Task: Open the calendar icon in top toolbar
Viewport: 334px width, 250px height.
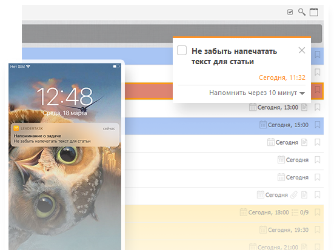Action: coord(314,12)
